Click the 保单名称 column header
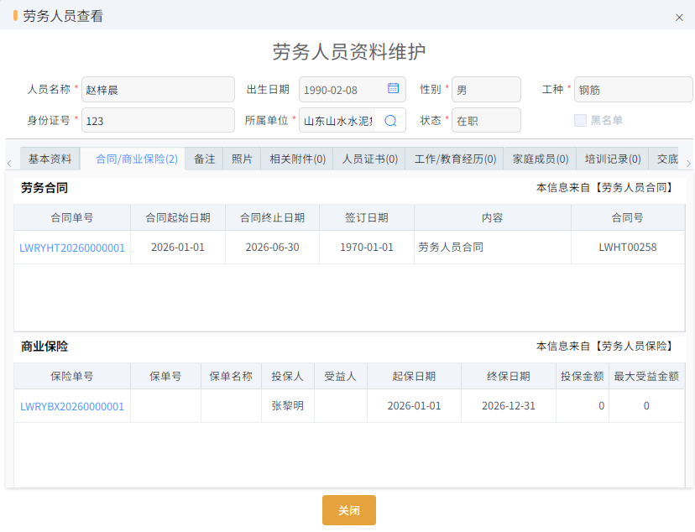 click(231, 376)
